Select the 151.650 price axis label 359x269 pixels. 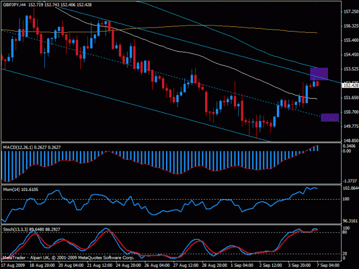[x=351, y=98]
